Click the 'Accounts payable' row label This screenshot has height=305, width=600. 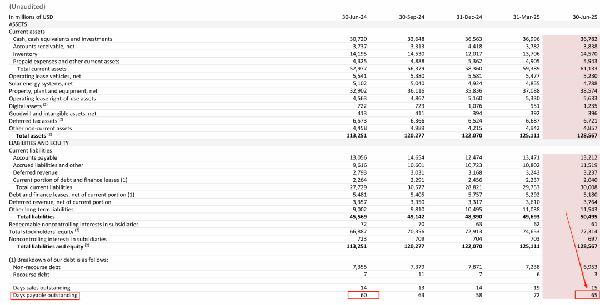click(35, 157)
